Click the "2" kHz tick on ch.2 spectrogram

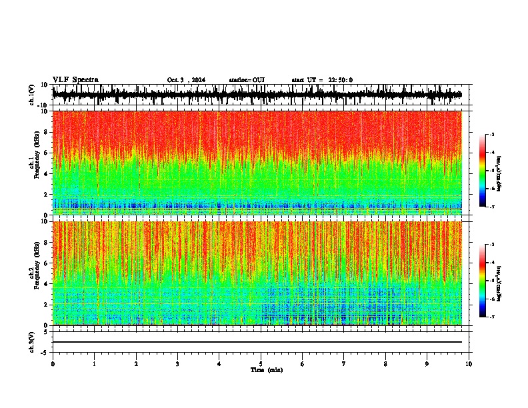(x=46, y=305)
